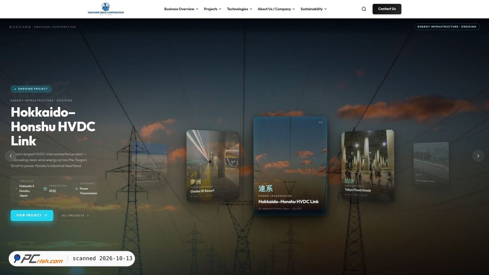The image size is (489, 275).
Task: Open the centered Hokkaido–Honshu HVDC Link card
Action: pyautogui.click(x=290, y=166)
